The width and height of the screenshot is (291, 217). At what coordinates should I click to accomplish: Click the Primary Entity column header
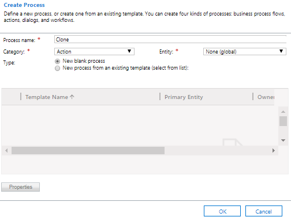tap(184, 97)
